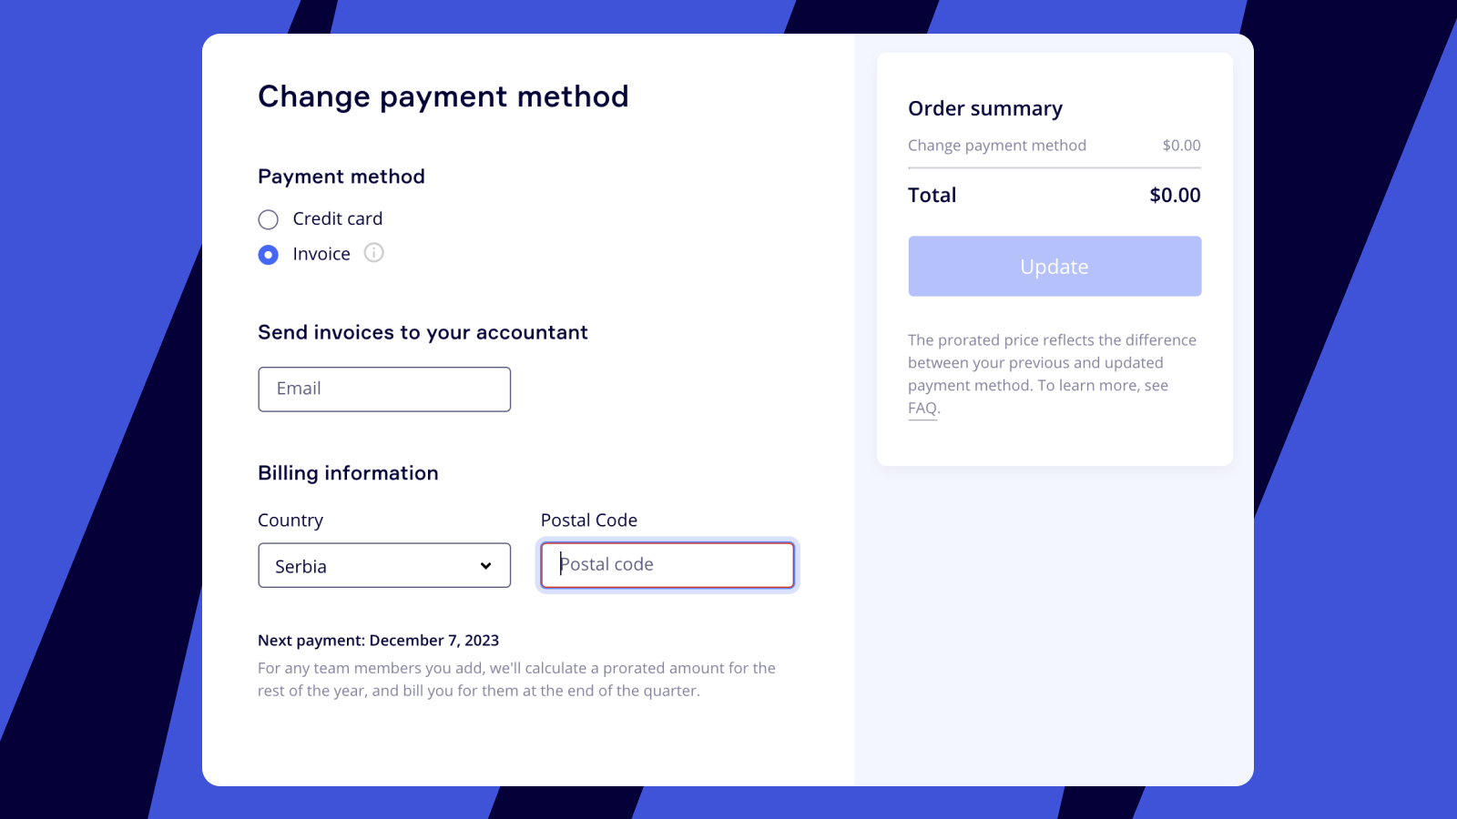The width and height of the screenshot is (1457, 819).
Task: Click the "Next payment: December 7, 2023" text
Action: (378, 641)
